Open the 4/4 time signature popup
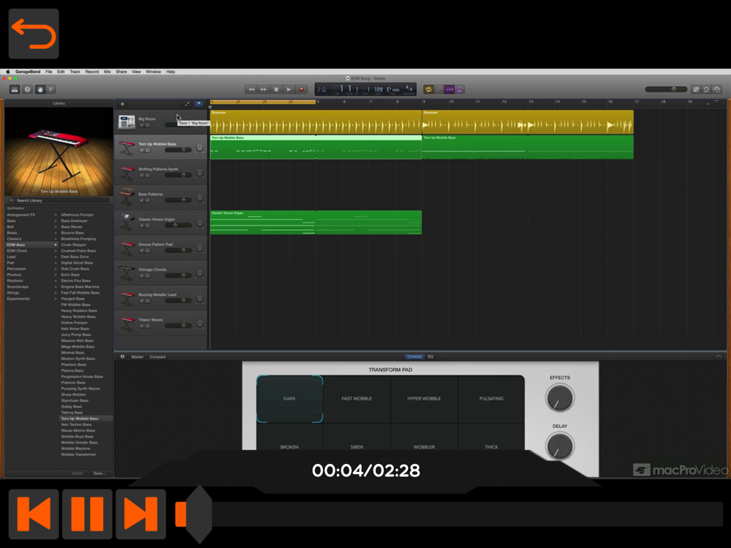 pyautogui.click(x=409, y=88)
